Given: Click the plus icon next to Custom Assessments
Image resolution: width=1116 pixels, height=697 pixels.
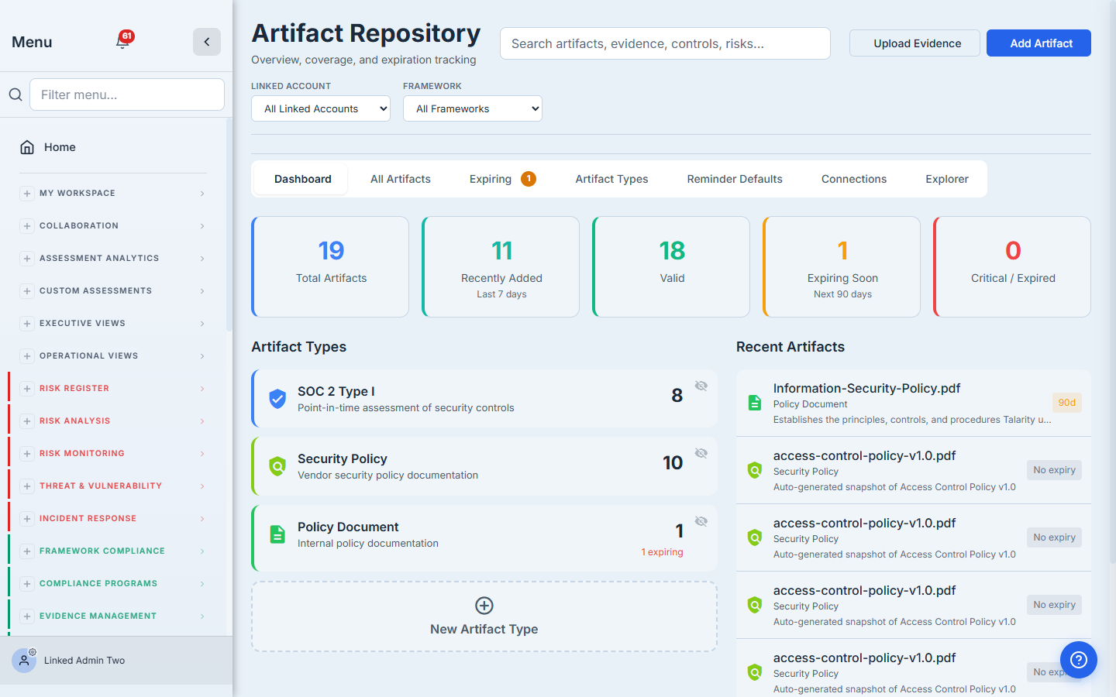Looking at the screenshot, I should [x=27, y=291].
